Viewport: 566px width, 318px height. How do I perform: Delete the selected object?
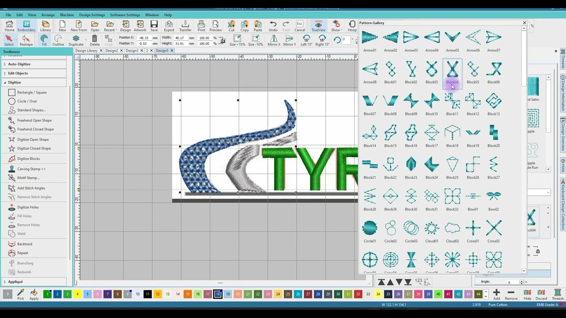point(95,41)
